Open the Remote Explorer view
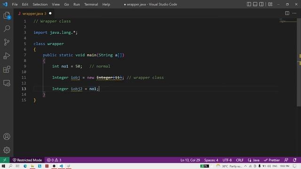Screen dimensions: 301x169 tap(7, 83)
